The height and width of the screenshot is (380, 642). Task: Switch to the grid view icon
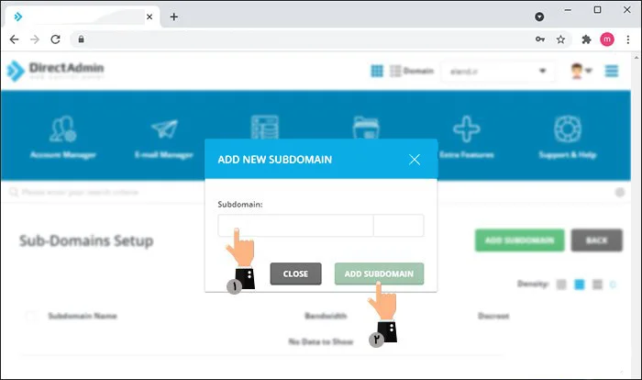pos(377,71)
